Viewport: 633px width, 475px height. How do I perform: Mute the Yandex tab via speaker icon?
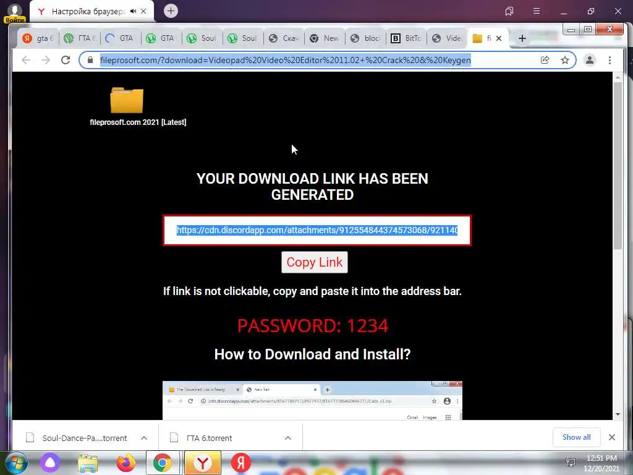coord(134,11)
